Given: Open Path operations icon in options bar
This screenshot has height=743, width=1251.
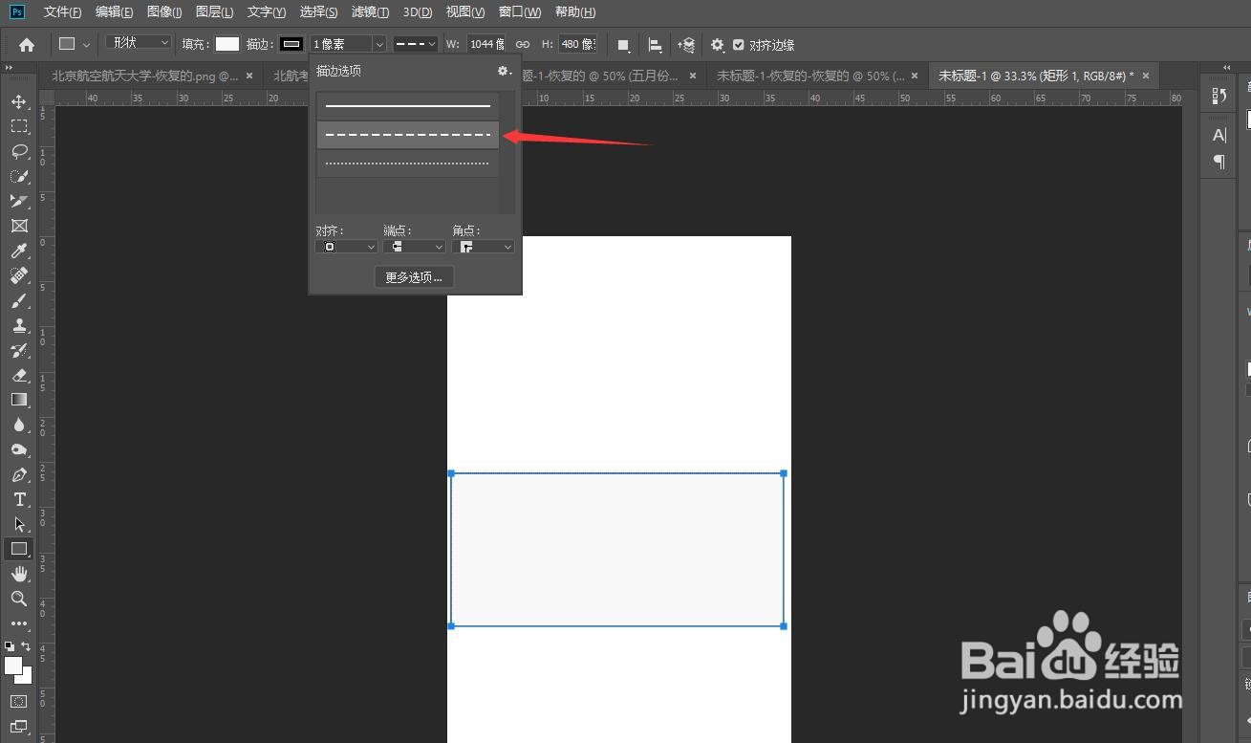Looking at the screenshot, I should (x=623, y=45).
